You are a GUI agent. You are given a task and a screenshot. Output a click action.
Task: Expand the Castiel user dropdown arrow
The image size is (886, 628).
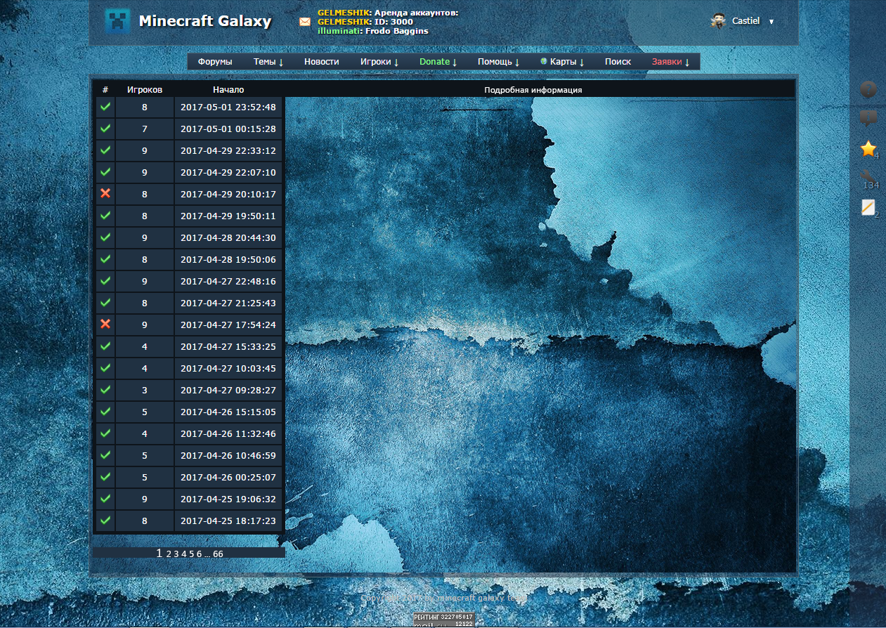pyautogui.click(x=771, y=22)
